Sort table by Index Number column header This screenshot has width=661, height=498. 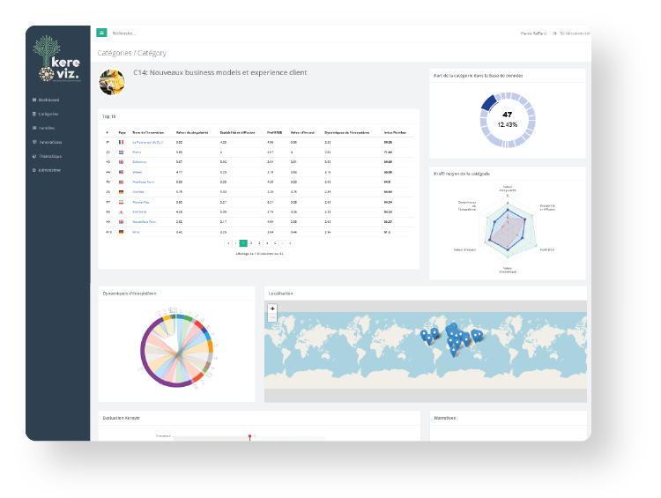tap(395, 131)
